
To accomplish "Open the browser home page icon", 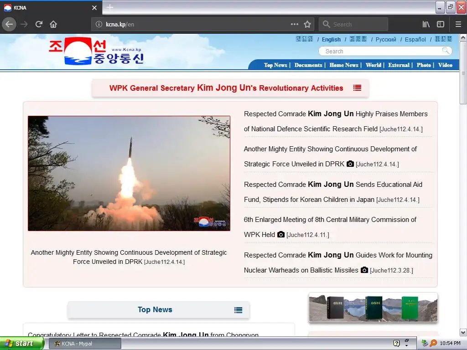I will 53,24.
